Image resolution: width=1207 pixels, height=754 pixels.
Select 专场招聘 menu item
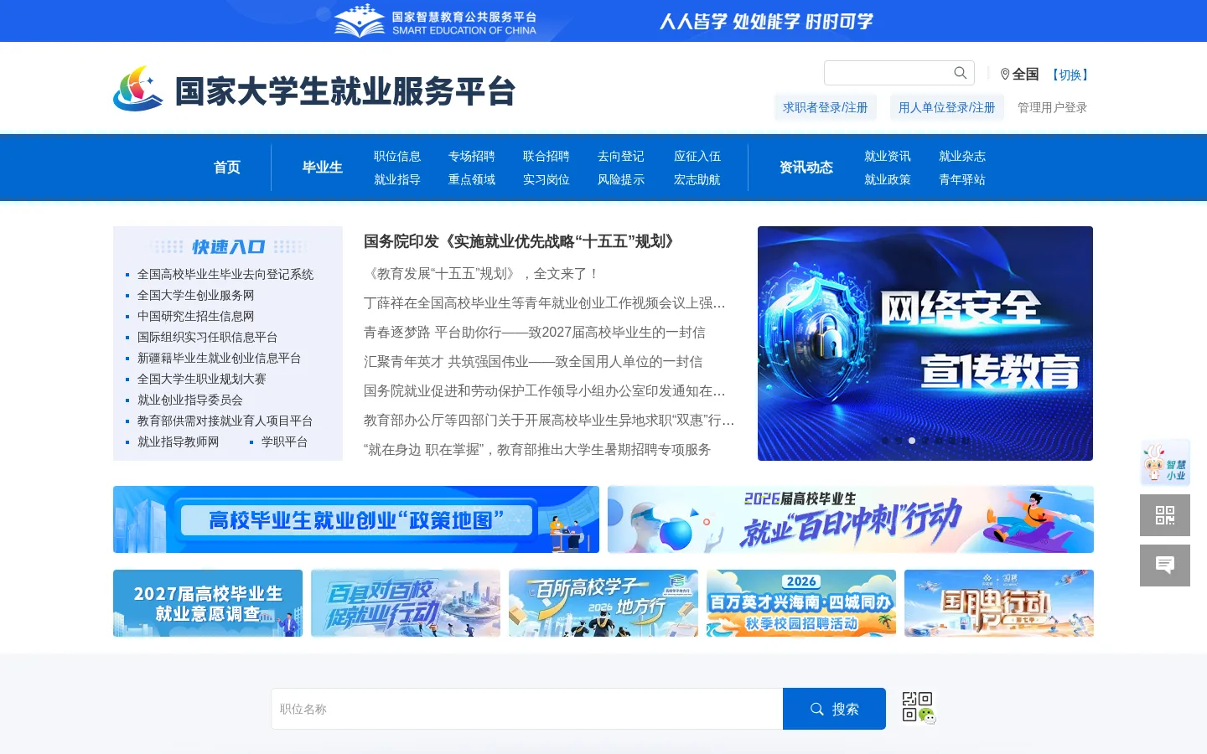click(472, 156)
